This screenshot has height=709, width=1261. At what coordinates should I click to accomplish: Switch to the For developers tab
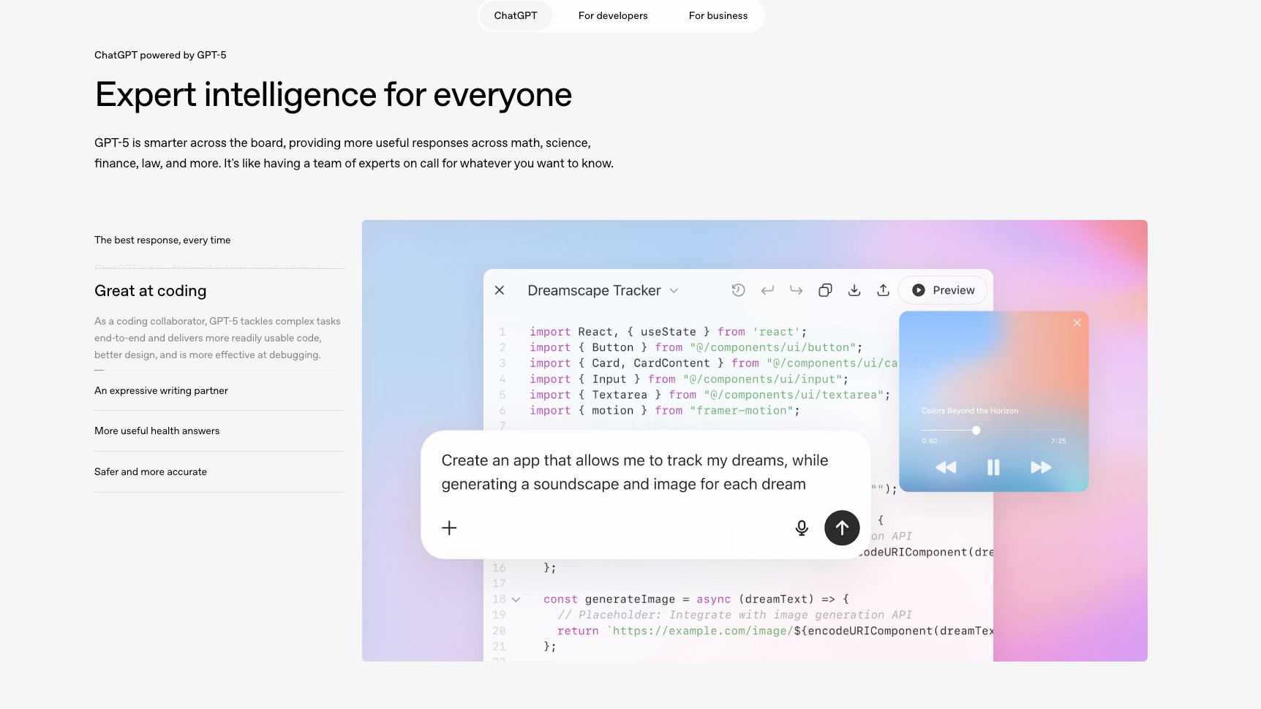[x=612, y=15]
